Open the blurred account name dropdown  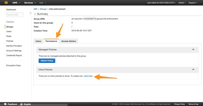[161, 3]
